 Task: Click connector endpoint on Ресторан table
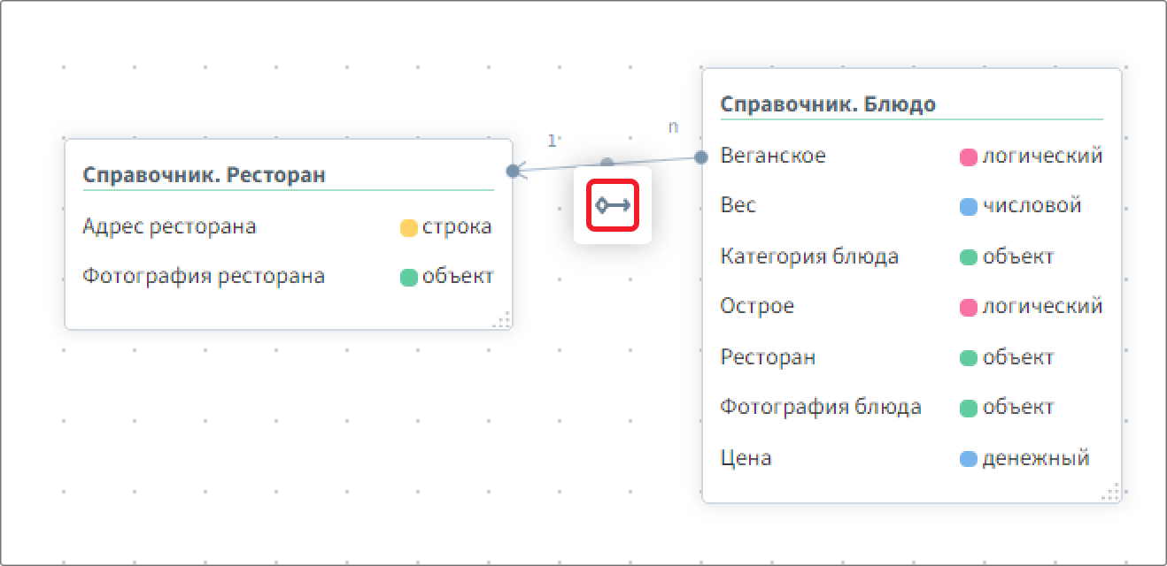pos(513,171)
